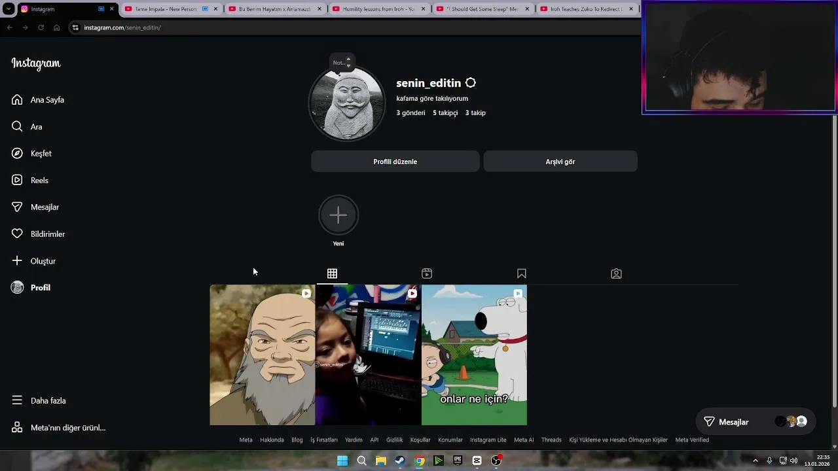
Task: Go to Keşfet compass icon
Action: pyautogui.click(x=17, y=153)
